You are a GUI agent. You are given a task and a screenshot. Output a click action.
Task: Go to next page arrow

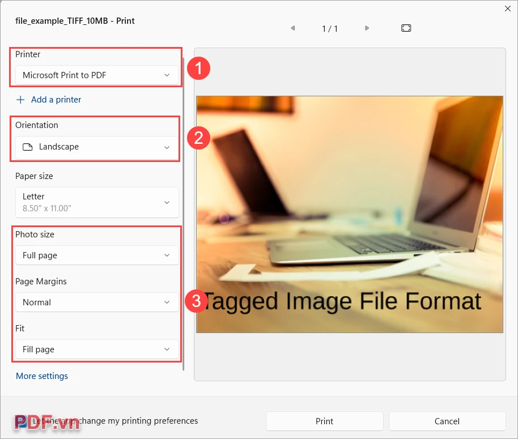(367, 28)
